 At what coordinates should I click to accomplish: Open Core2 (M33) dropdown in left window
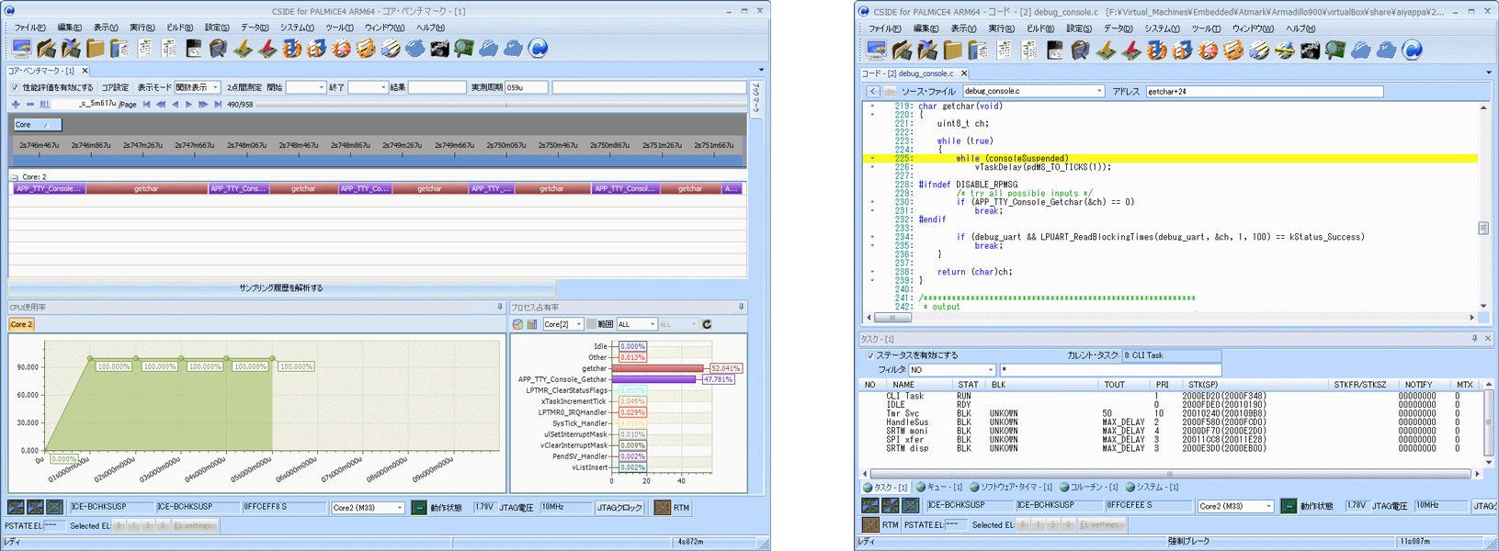tap(368, 507)
